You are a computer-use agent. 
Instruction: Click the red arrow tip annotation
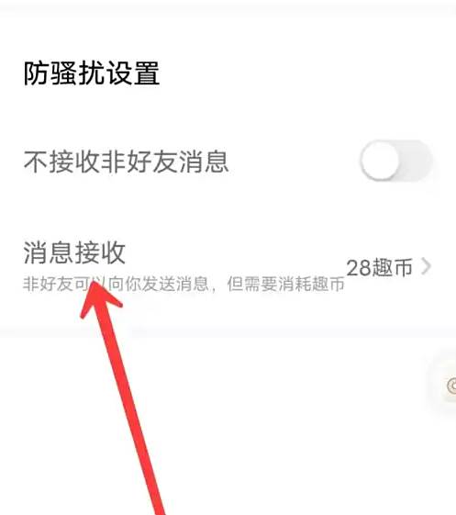(97, 297)
